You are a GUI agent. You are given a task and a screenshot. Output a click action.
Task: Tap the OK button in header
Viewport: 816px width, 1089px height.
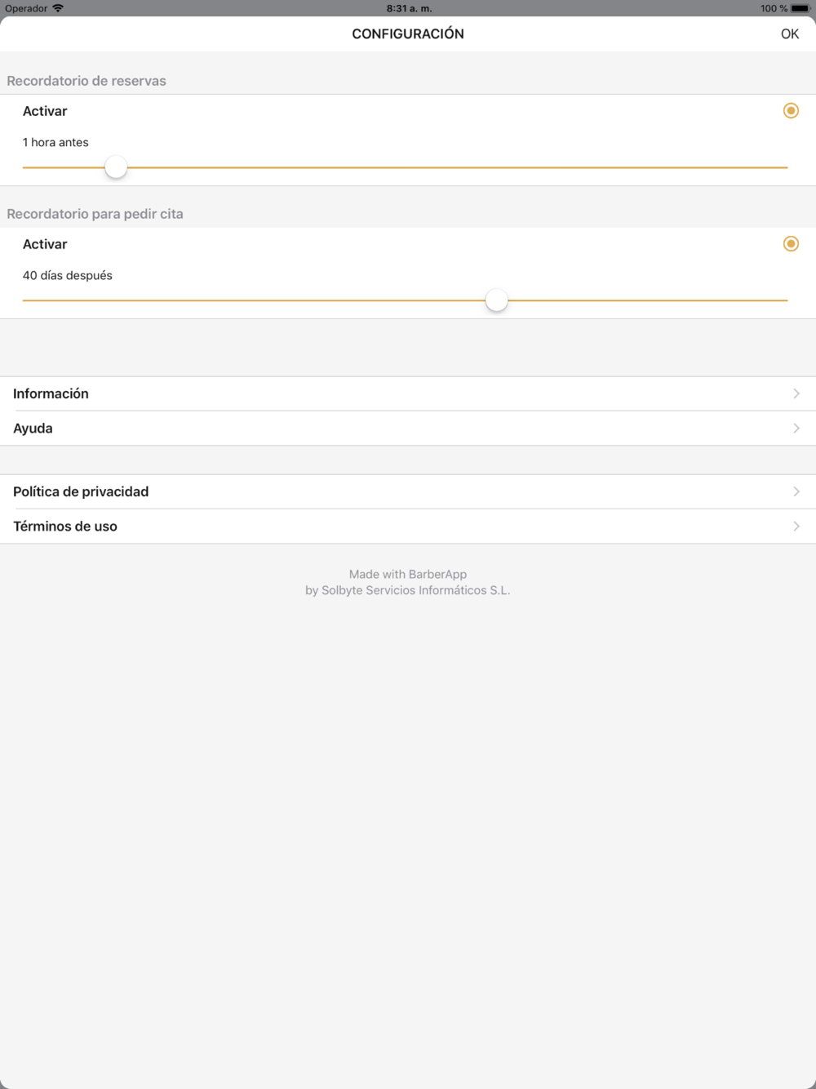[x=789, y=33]
